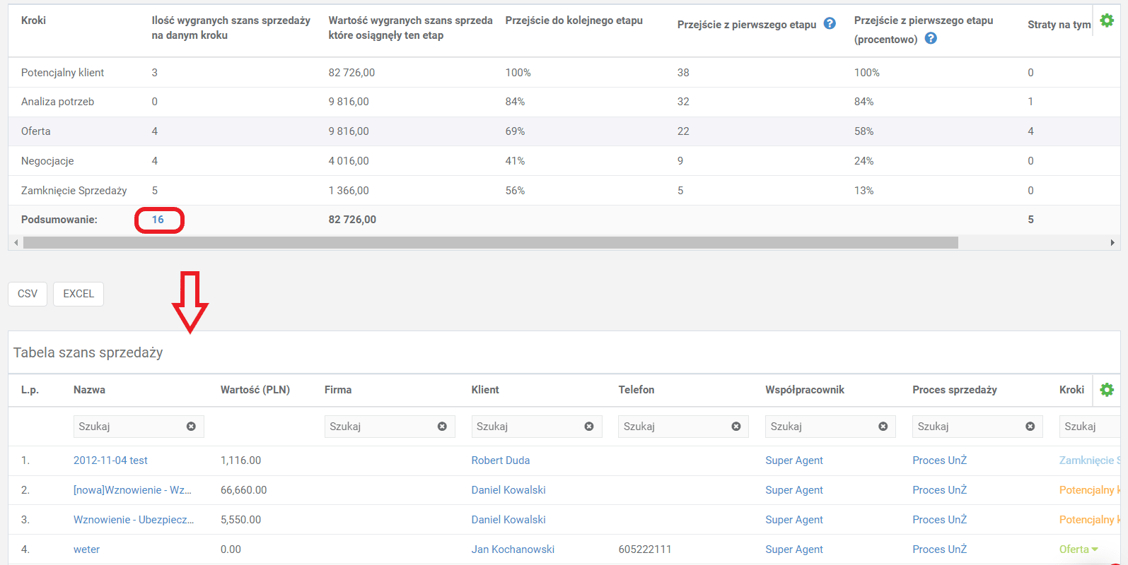Sort by Wartość (PLN) column header
Screen dimensions: 1128x565
(x=255, y=390)
